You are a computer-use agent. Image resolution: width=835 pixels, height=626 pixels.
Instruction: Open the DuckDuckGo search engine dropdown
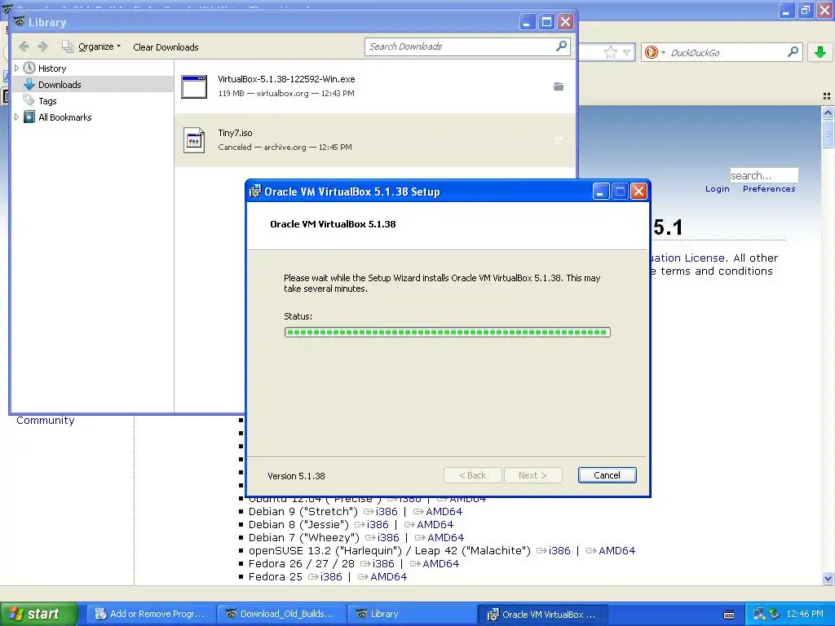[655, 52]
